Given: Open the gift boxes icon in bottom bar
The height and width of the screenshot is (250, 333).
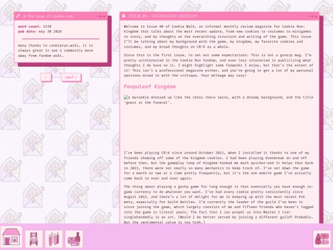Looking at the screenshot, I should (322, 239).
